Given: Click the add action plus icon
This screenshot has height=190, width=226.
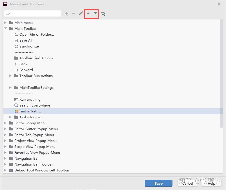Looking at the screenshot, I should [67, 13].
